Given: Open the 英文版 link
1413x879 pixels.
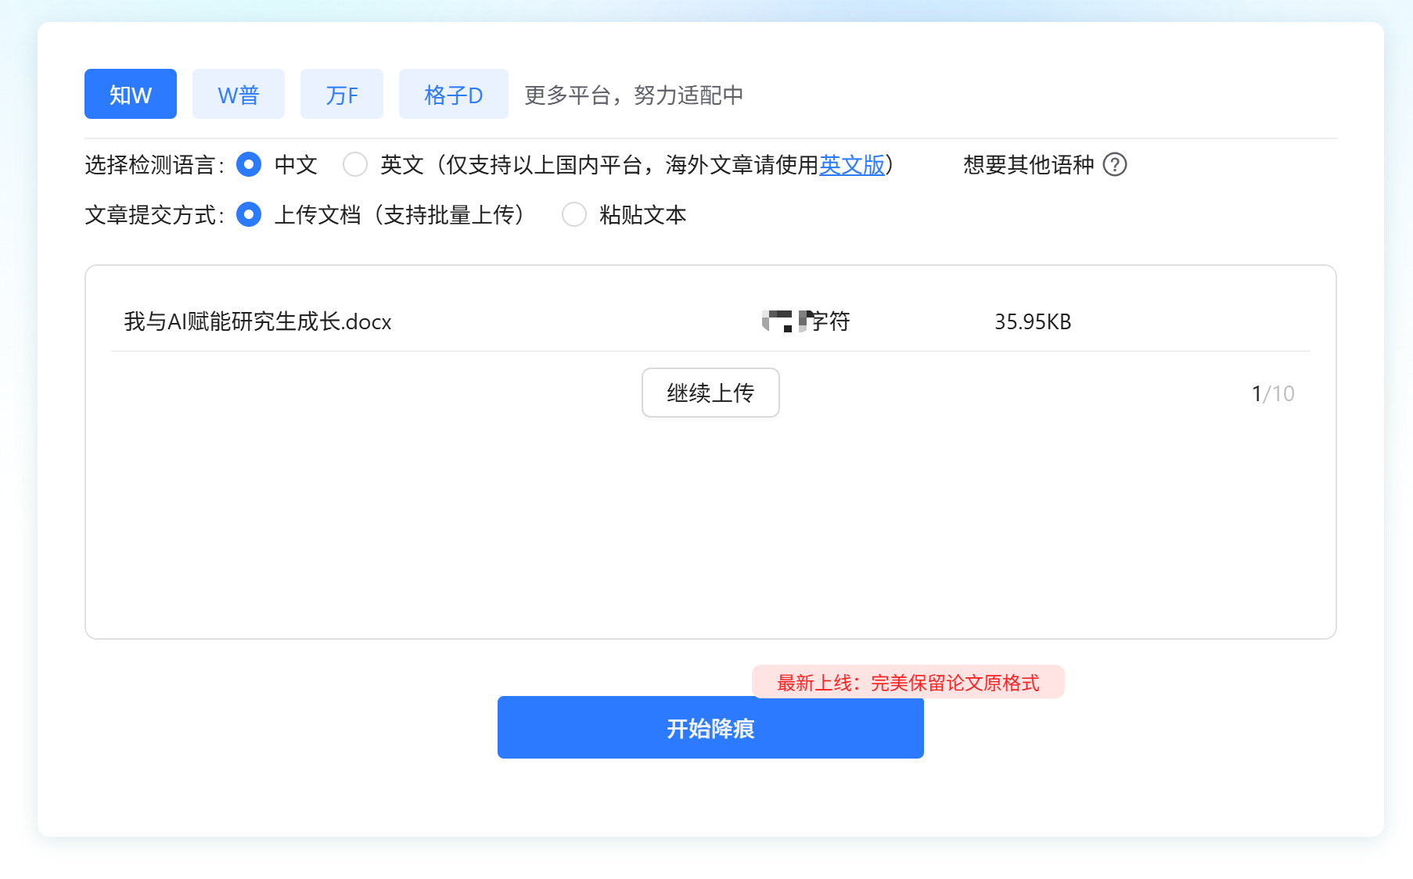Looking at the screenshot, I should click(851, 165).
